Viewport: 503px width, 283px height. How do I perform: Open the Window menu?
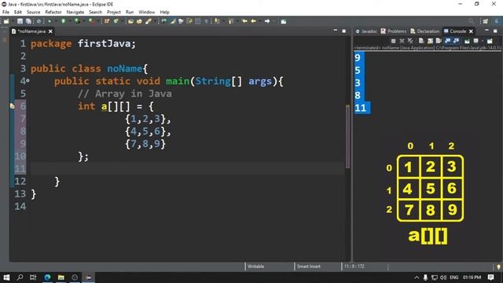click(147, 12)
